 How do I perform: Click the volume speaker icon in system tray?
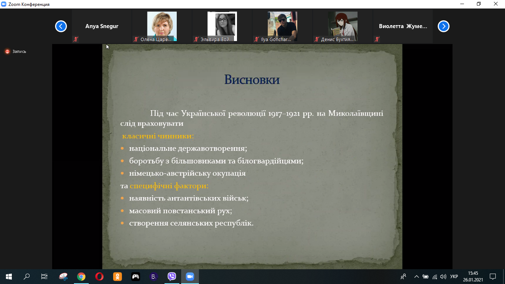pos(443,277)
